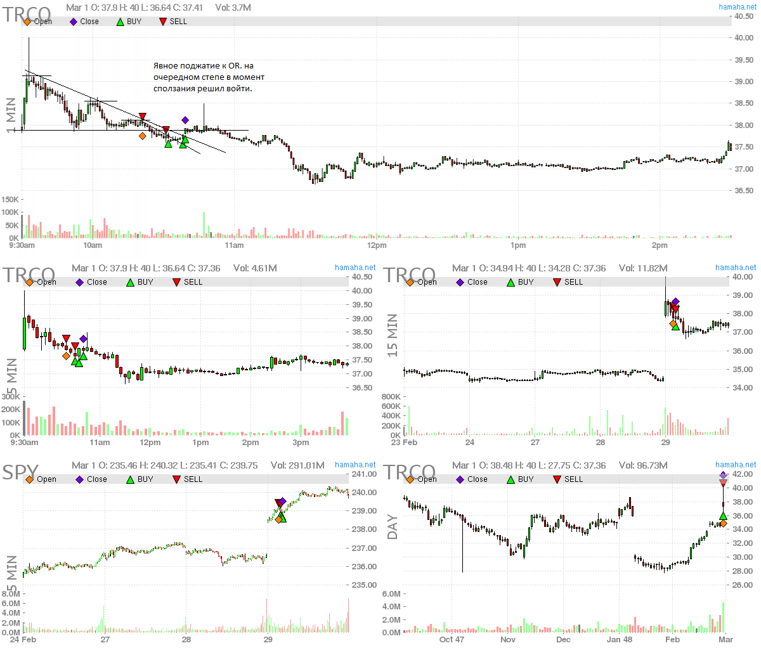Click the Open diamond legend icon, 1-minute TRCO chart
The width and height of the screenshot is (761, 655).
pos(27,22)
